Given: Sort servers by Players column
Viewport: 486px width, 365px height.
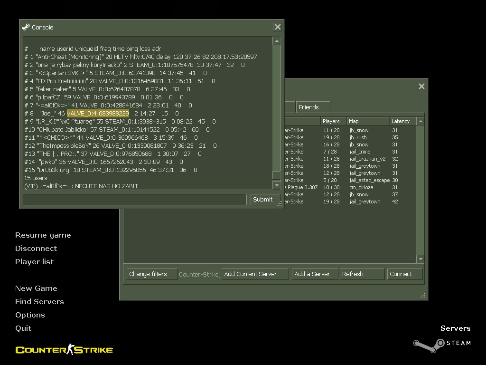Looking at the screenshot, I should point(334,121).
